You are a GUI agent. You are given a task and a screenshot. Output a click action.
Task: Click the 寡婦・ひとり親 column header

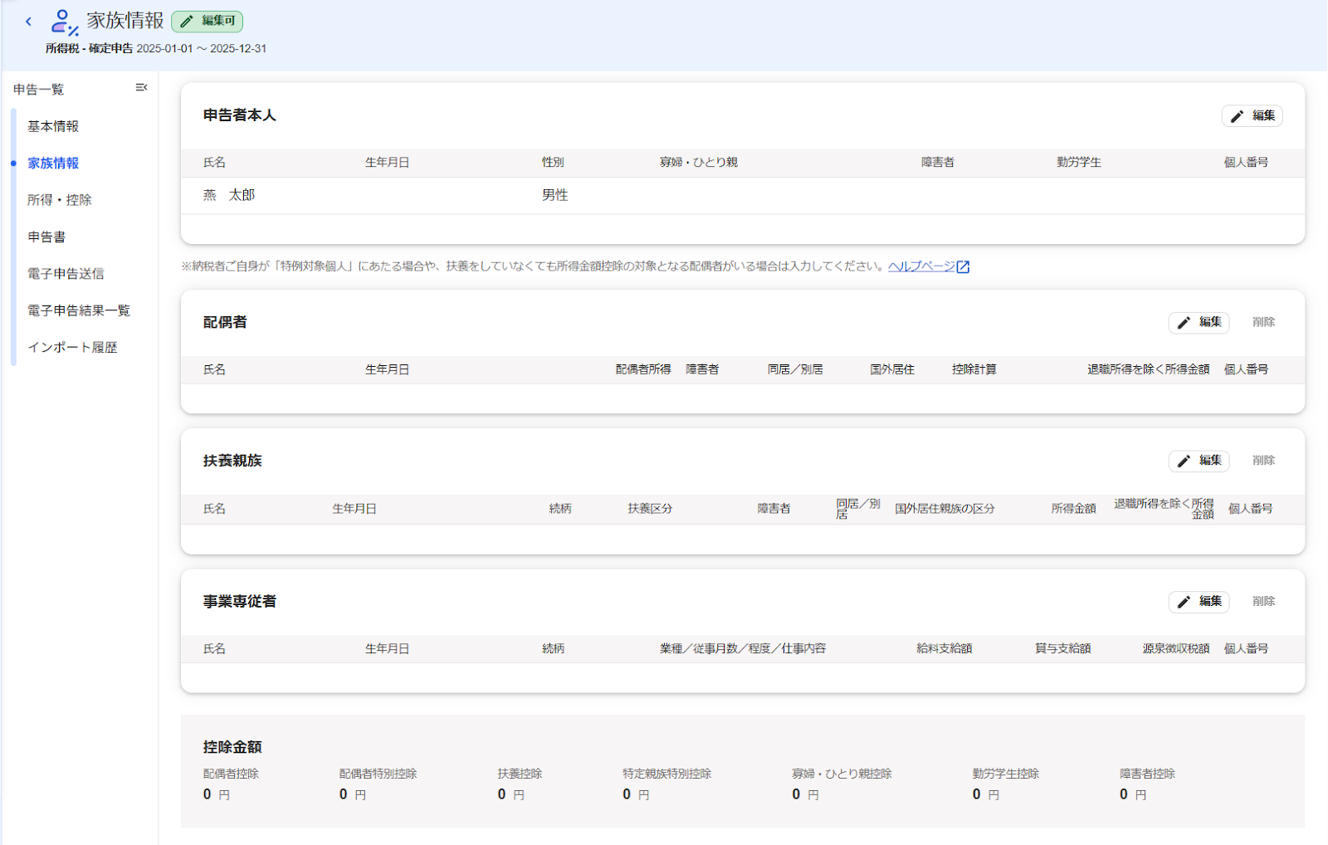[699, 163]
